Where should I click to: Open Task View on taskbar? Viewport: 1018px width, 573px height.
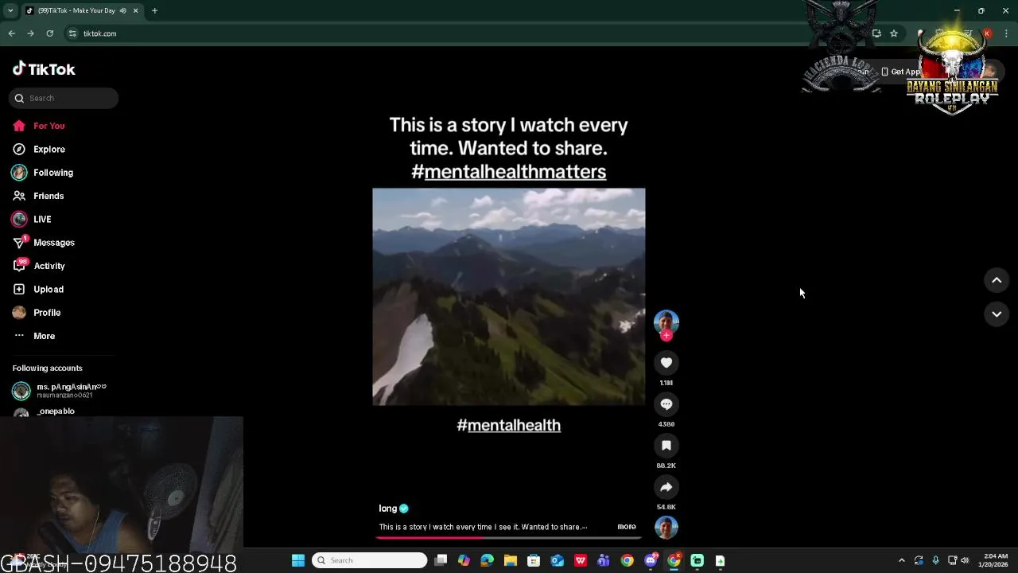pyautogui.click(x=441, y=560)
